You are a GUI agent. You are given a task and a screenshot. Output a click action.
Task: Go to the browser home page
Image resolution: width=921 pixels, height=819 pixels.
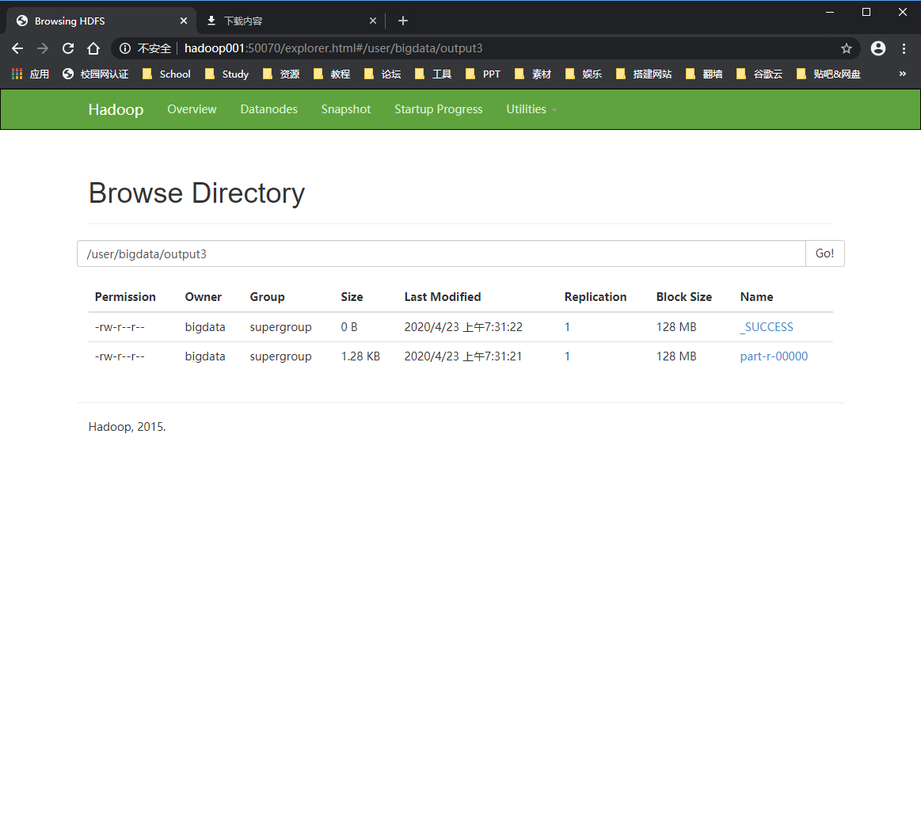pyautogui.click(x=93, y=48)
